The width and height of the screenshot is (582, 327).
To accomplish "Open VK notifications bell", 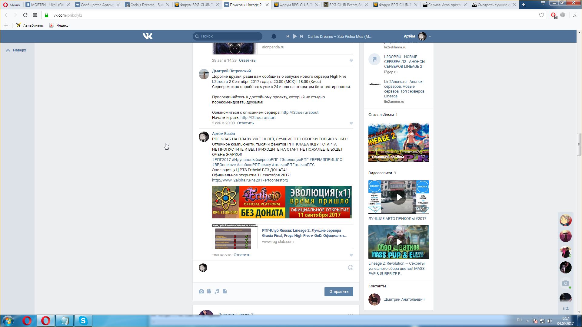I will [x=274, y=36].
